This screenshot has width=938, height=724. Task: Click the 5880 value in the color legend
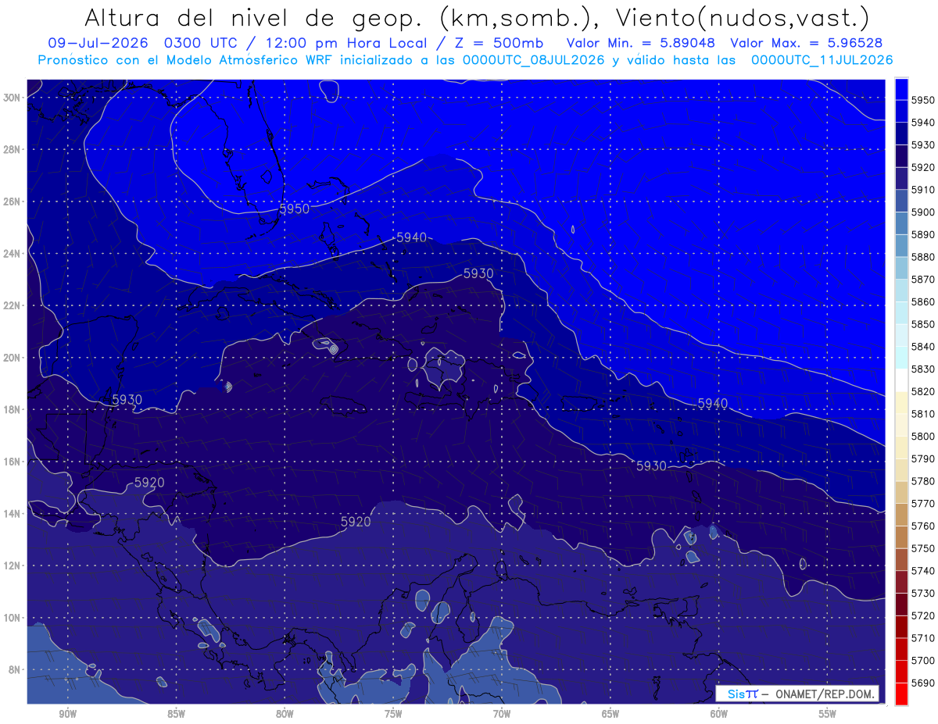(x=923, y=257)
